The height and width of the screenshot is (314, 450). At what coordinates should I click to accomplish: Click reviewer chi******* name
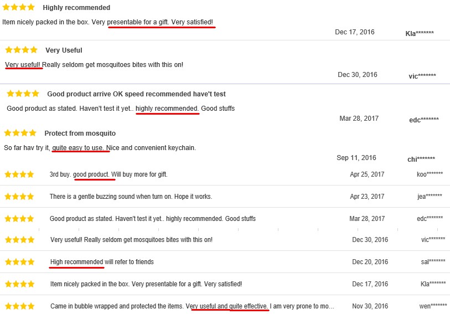click(421, 159)
